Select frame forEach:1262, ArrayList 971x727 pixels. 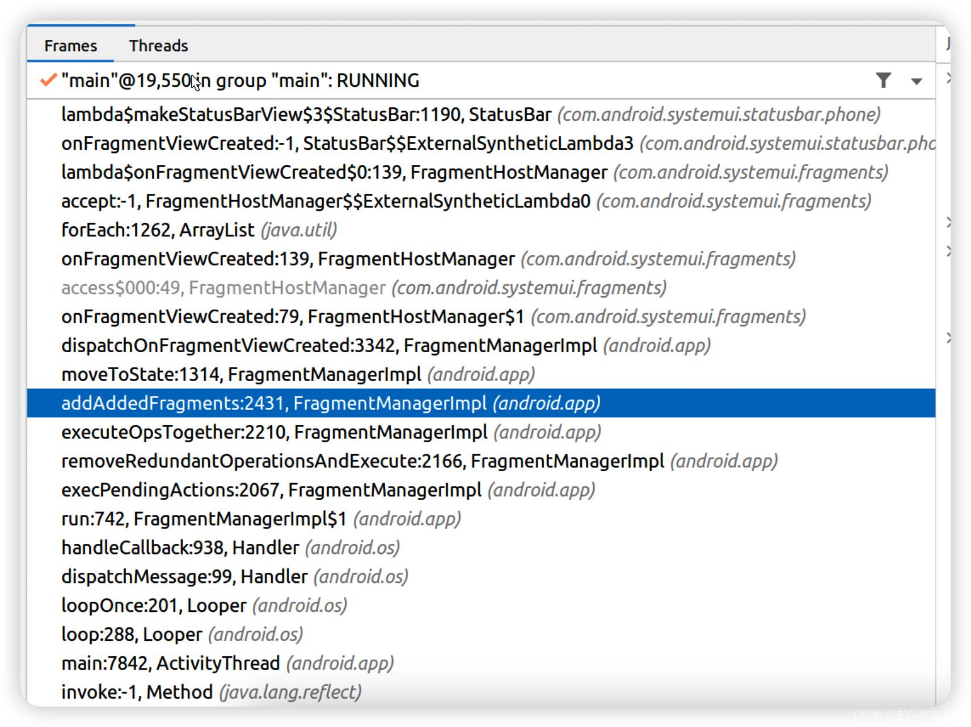click(481, 230)
